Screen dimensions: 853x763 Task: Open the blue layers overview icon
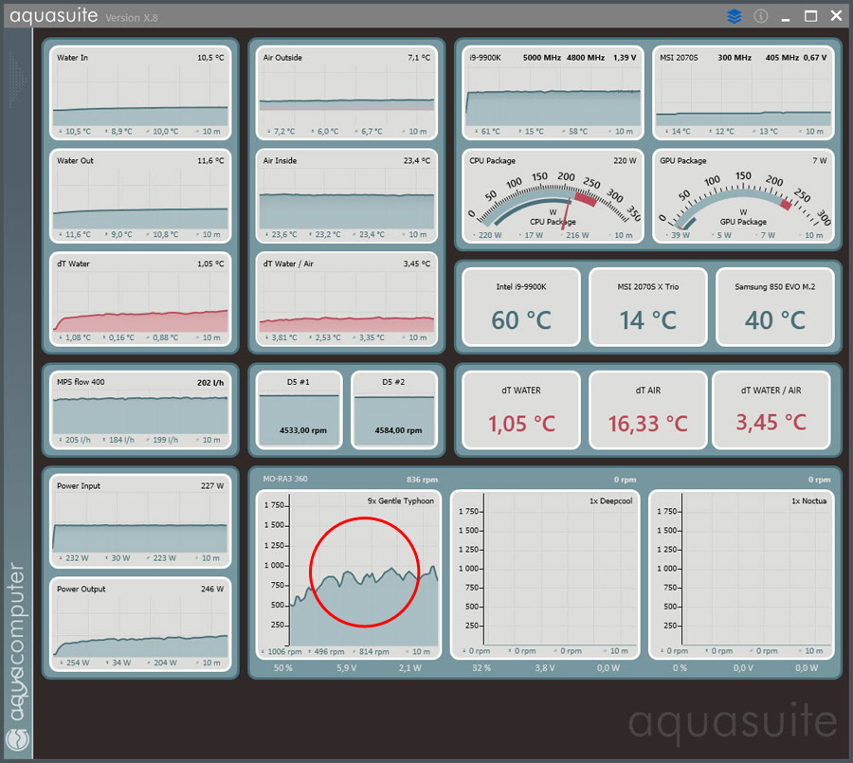[735, 16]
